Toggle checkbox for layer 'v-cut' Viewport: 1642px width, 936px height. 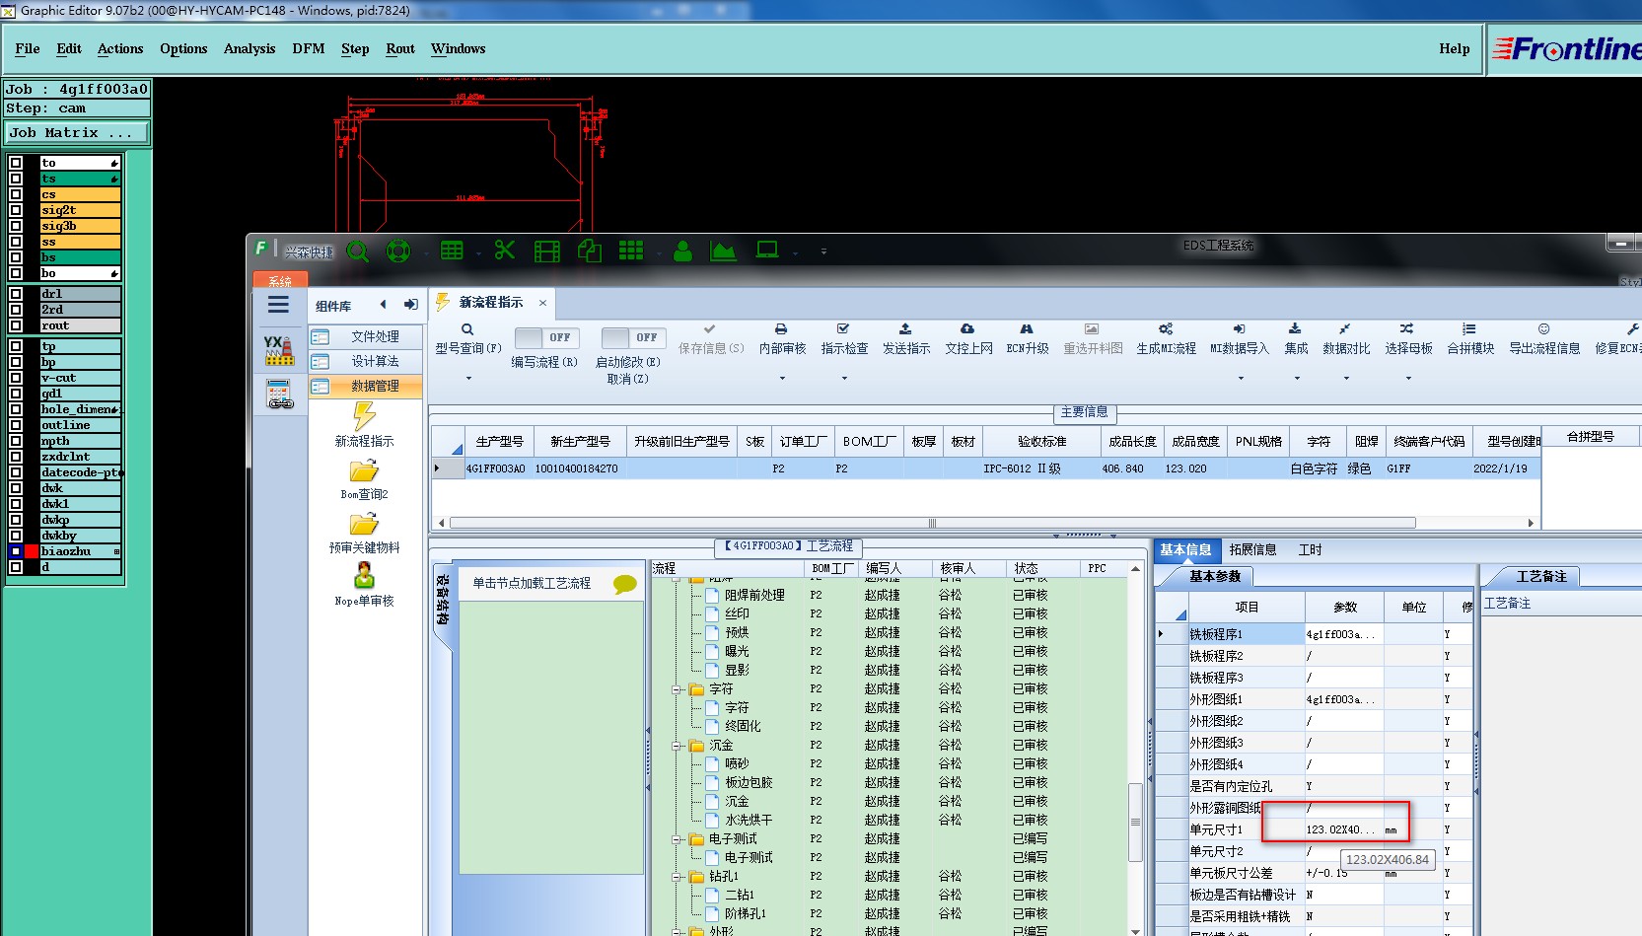pyautogui.click(x=16, y=378)
